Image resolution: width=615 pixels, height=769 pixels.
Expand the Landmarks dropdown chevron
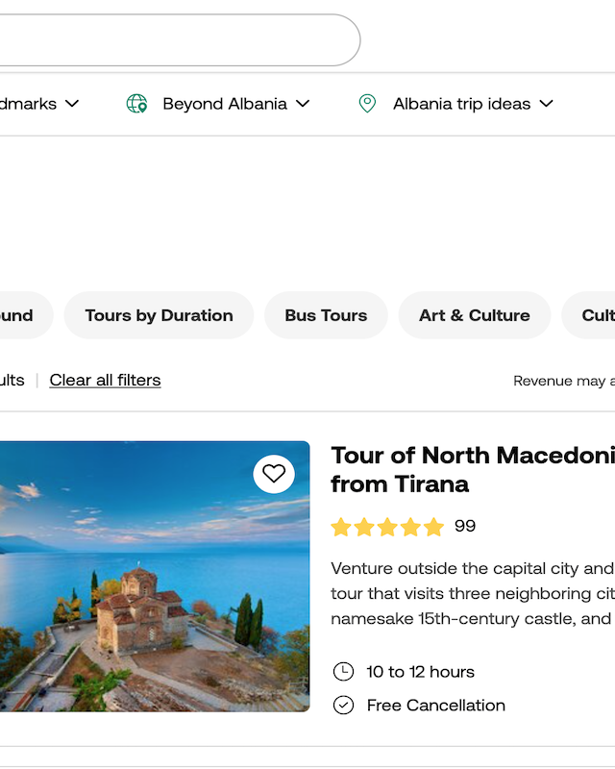(x=72, y=104)
